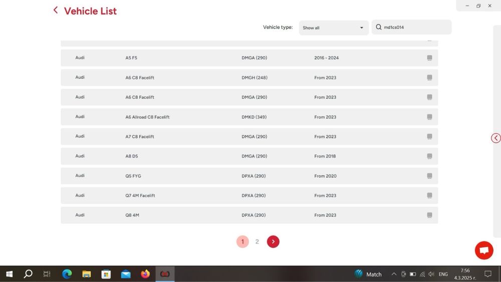Select the A6 Allroad C8 Facelift text
This screenshot has height=282, width=501.
tap(147, 117)
